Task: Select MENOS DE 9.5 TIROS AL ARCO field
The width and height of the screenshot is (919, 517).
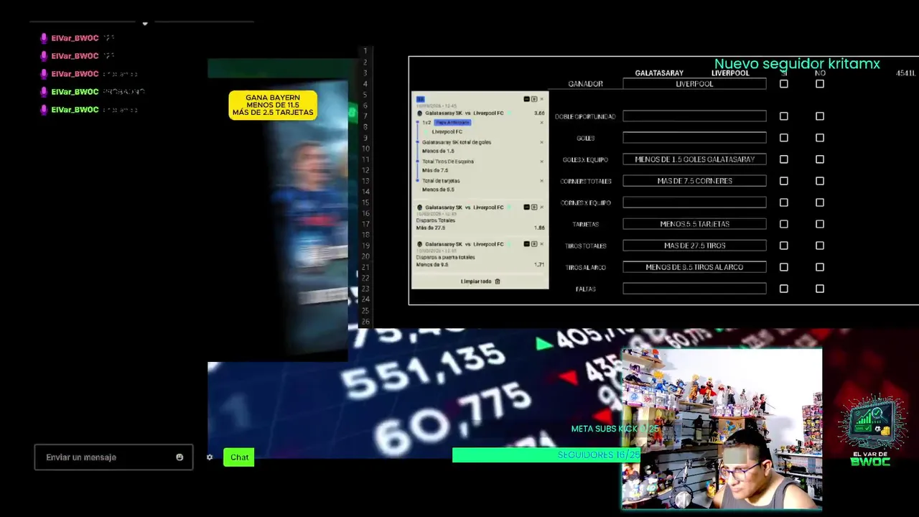Action: click(694, 267)
